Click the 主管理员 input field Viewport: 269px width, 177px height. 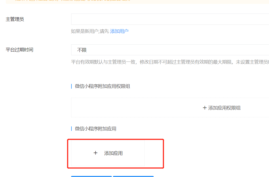[x=170, y=19]
